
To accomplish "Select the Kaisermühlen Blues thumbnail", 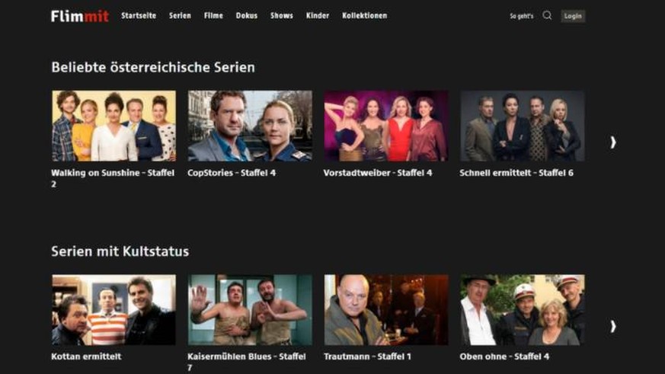I will click(x=250, y=309).
